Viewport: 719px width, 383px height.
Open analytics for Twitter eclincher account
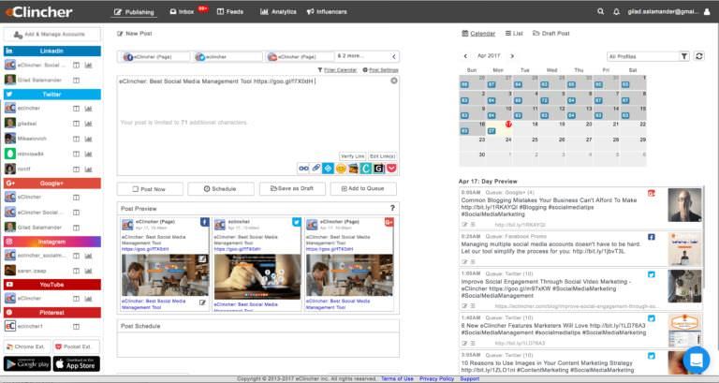coord(89,109)
